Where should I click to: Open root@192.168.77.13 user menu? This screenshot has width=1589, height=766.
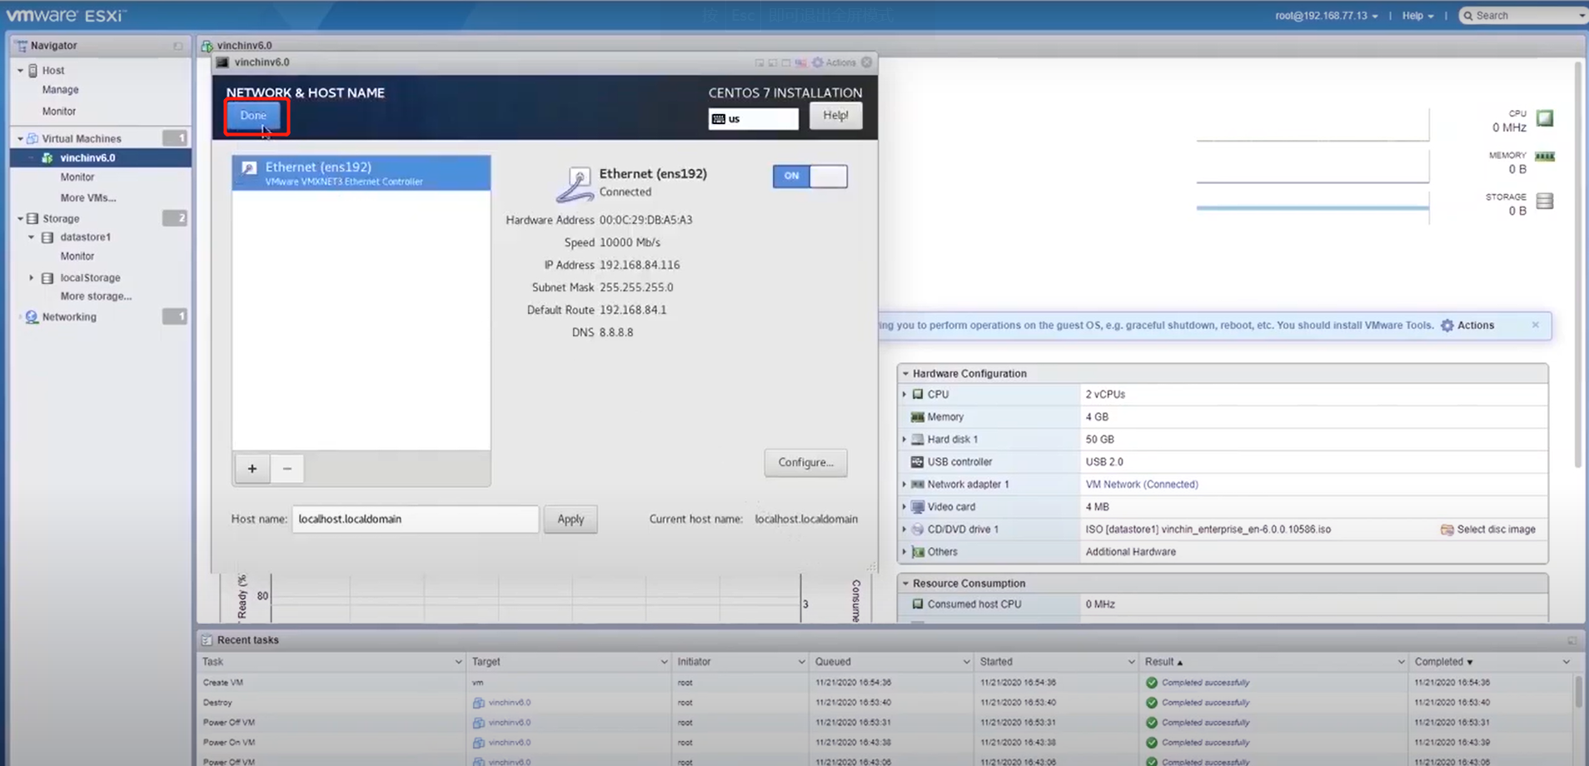tap(1326, 16)
